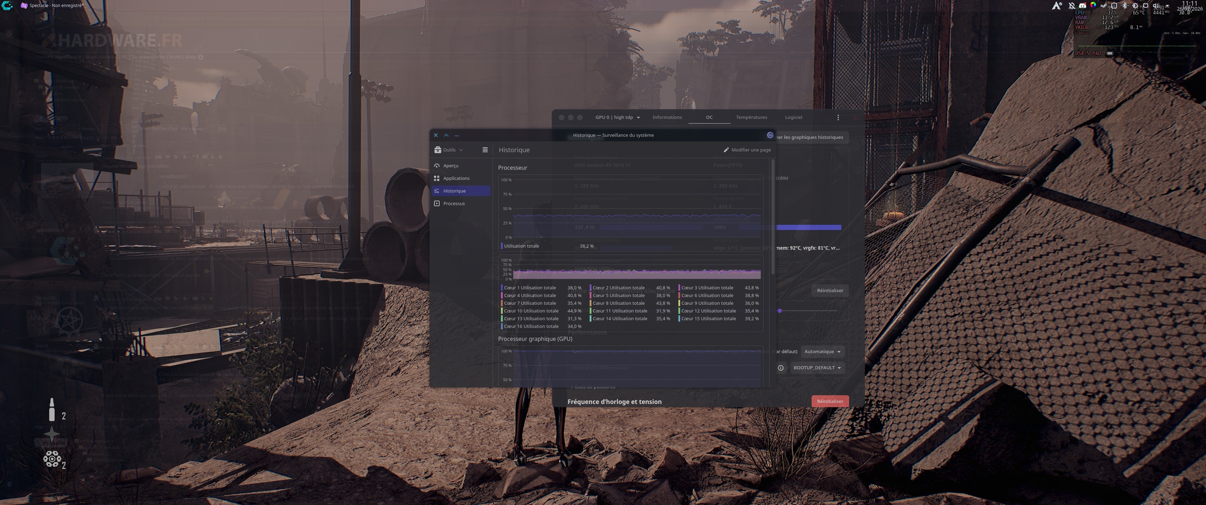Click the muted notifications bell icon
The image size is (1206, 505).
coord(1072,6)
